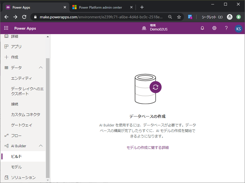Open the settings gear icon
Screen dimensions: 245x183
214,28
